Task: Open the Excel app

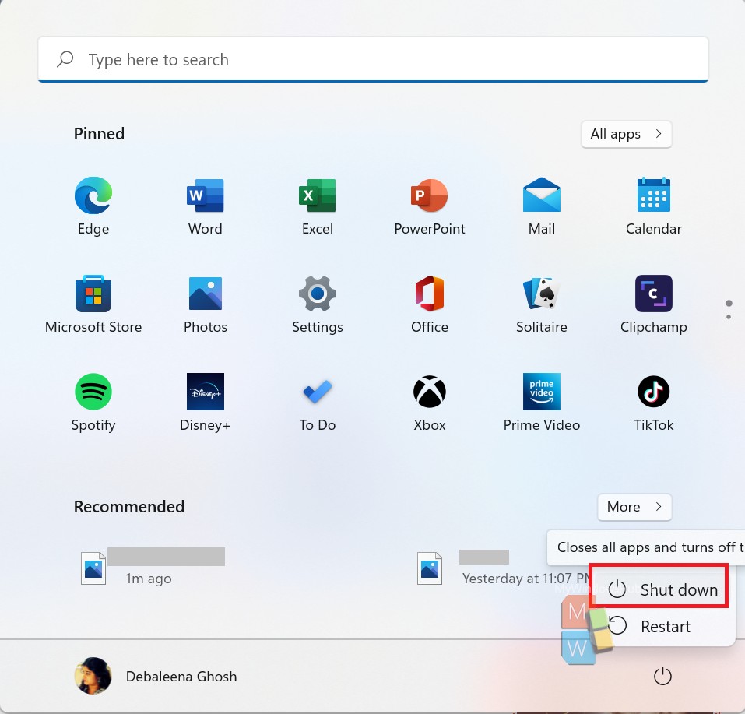Action: pos(318,206)
